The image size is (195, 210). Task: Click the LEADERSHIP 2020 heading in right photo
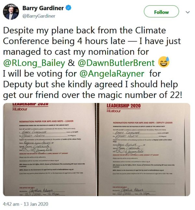(x=123, y=106)
